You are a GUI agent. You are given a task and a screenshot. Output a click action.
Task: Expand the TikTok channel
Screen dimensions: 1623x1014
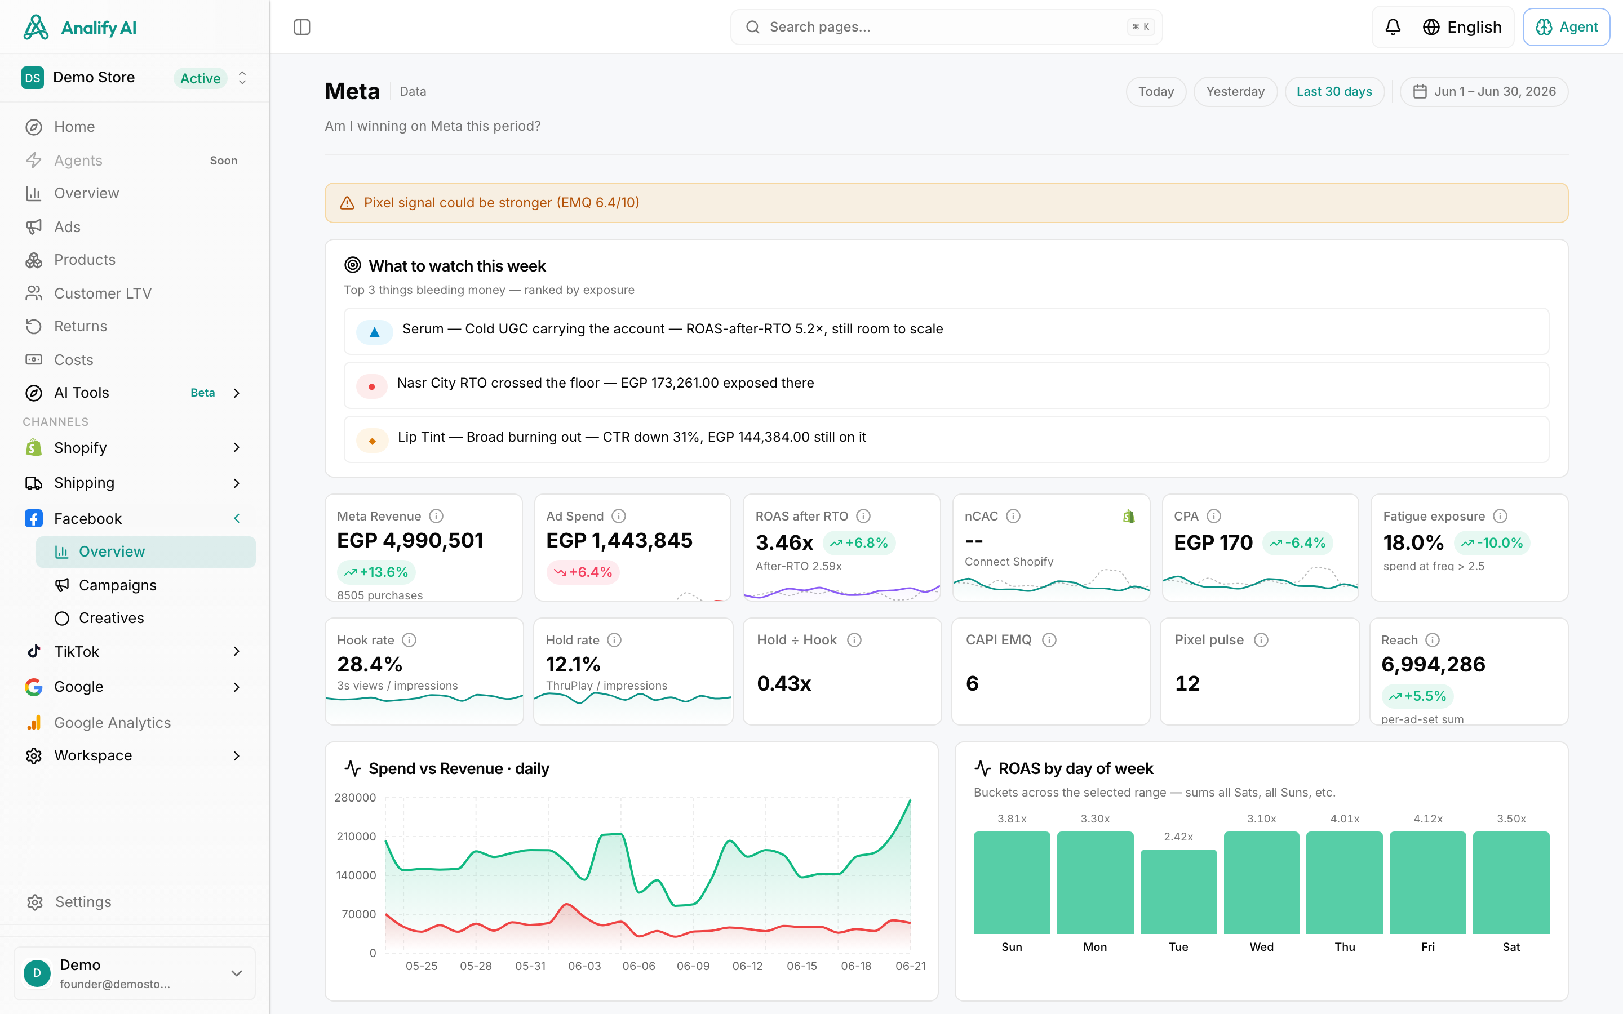(237, 651)
